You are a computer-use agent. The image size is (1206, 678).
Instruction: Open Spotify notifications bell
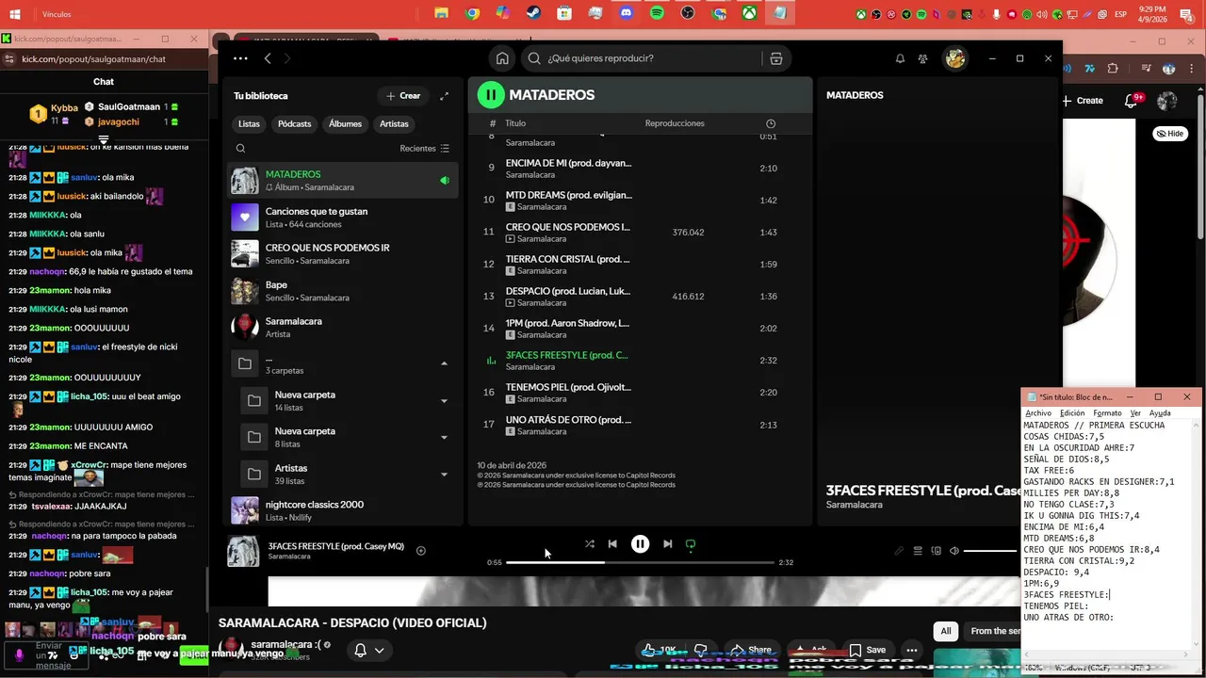coord(900,58)
